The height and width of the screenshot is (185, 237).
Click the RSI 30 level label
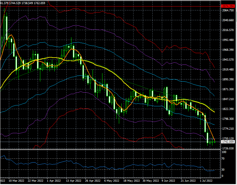coord(223,170)
